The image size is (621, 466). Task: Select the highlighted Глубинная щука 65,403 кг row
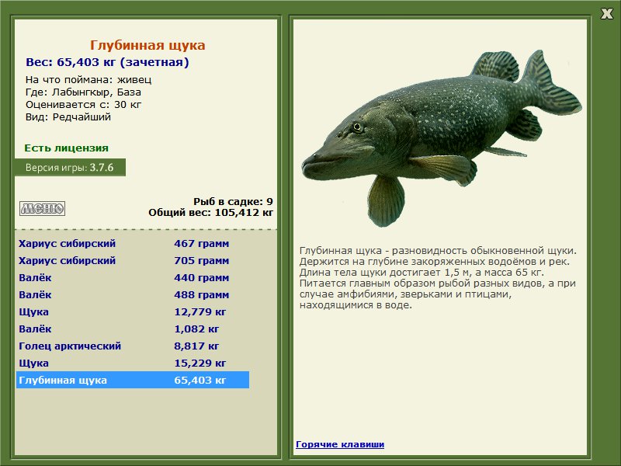point(133,380)
